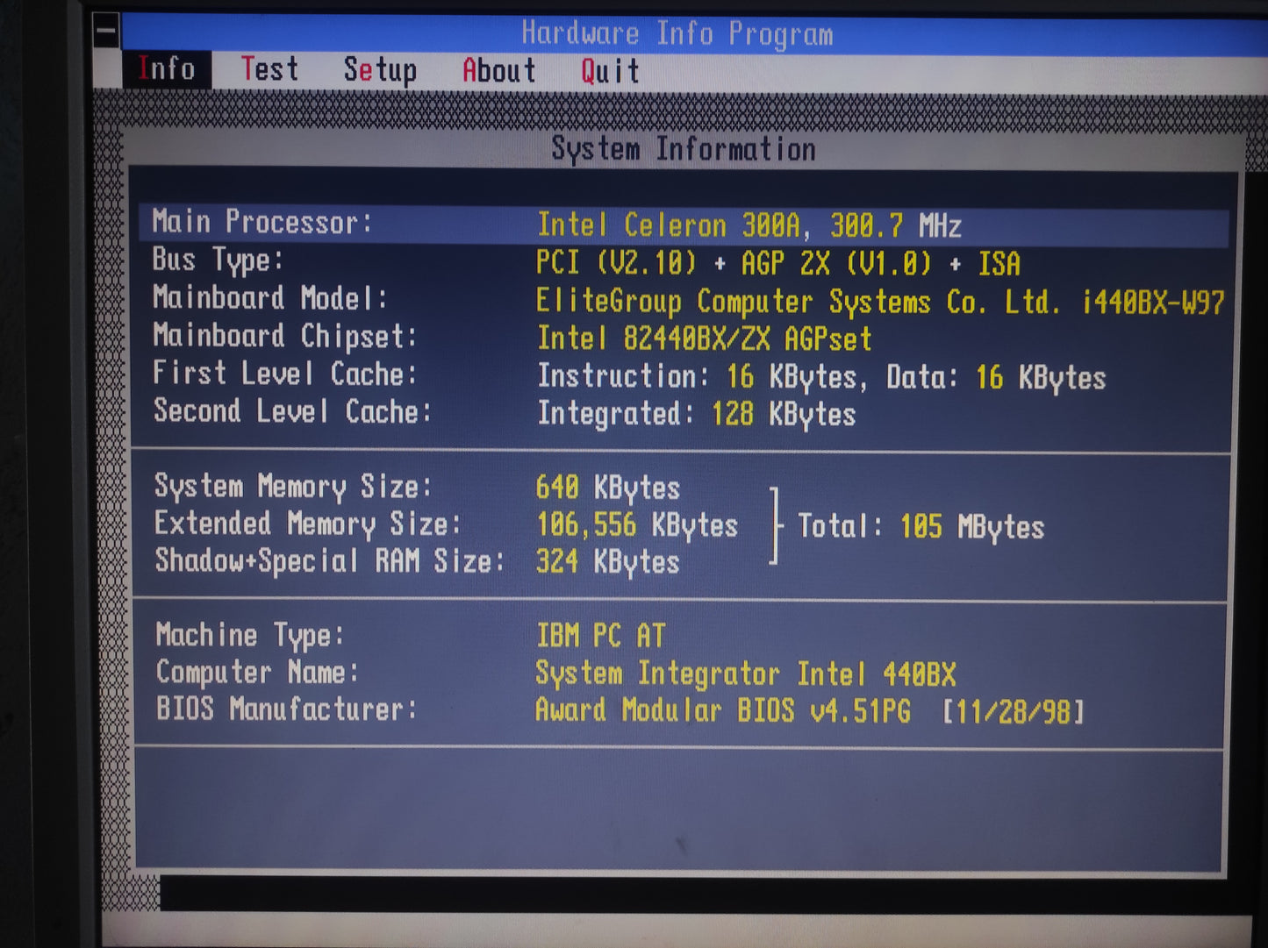Open the Setup menu

pyautogui.click(x=379, y=70)
